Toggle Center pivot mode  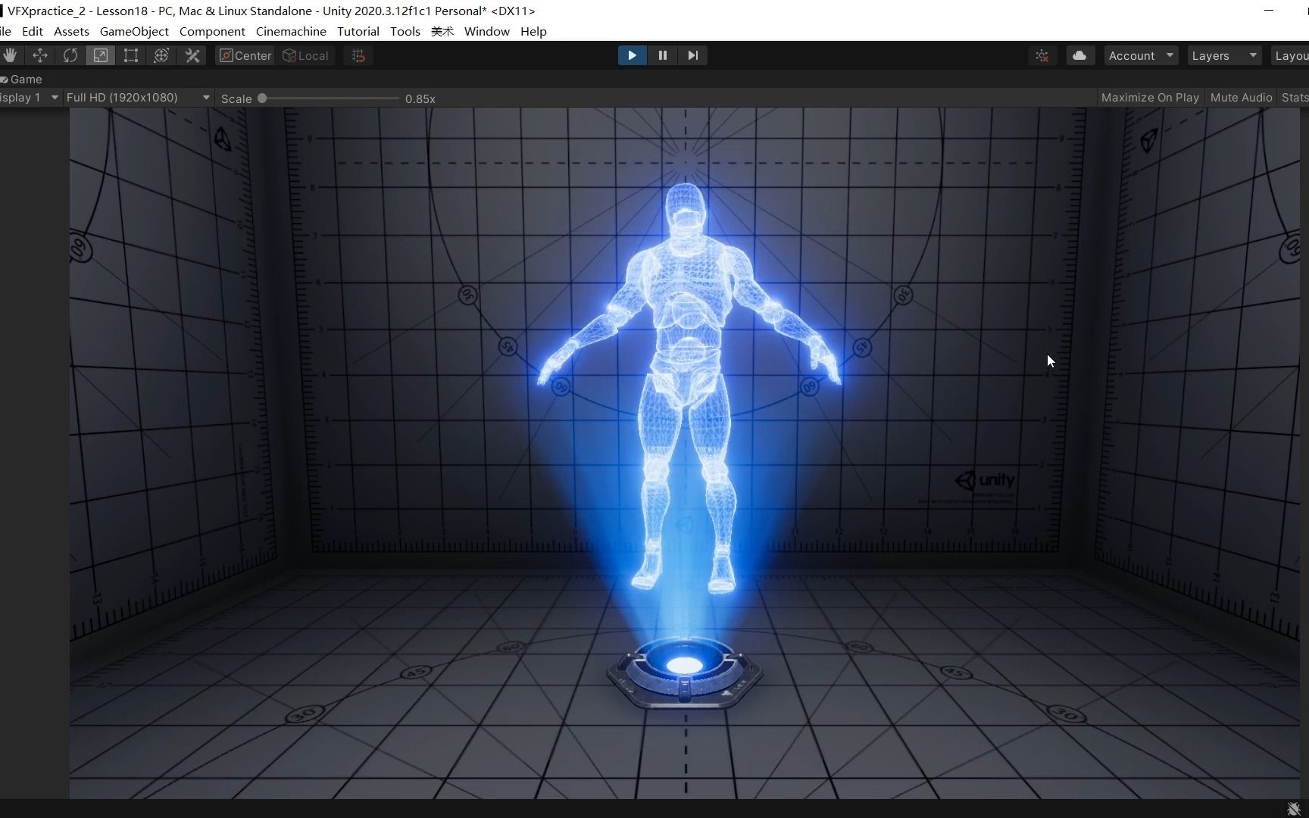245,55
